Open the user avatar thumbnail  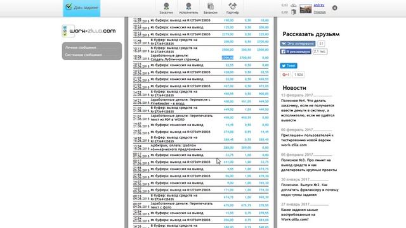coord(306,8)
